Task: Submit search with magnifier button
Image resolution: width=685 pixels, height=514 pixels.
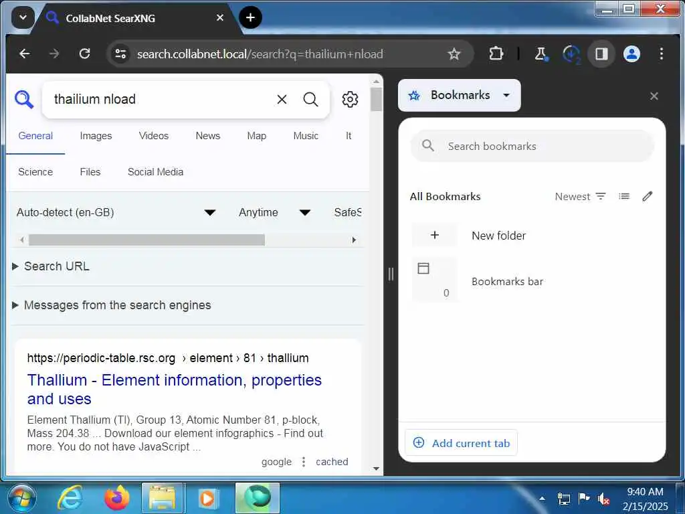Action: pyautogui.click(x=310, y=99)
